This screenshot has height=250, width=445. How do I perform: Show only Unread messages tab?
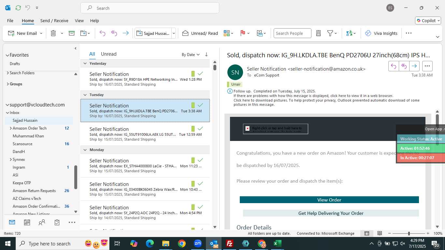[x=108, y=54]
